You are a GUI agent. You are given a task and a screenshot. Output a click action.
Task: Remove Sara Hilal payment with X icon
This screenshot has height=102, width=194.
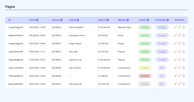[184, 52]
